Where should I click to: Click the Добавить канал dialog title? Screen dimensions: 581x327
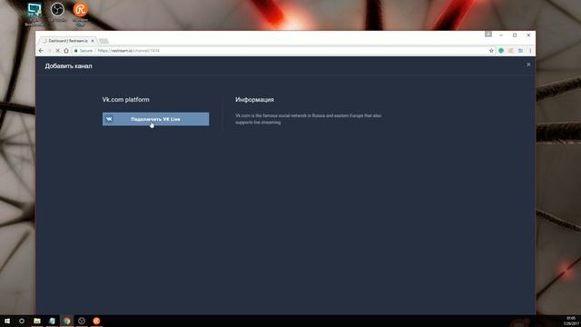pos(69,66)
